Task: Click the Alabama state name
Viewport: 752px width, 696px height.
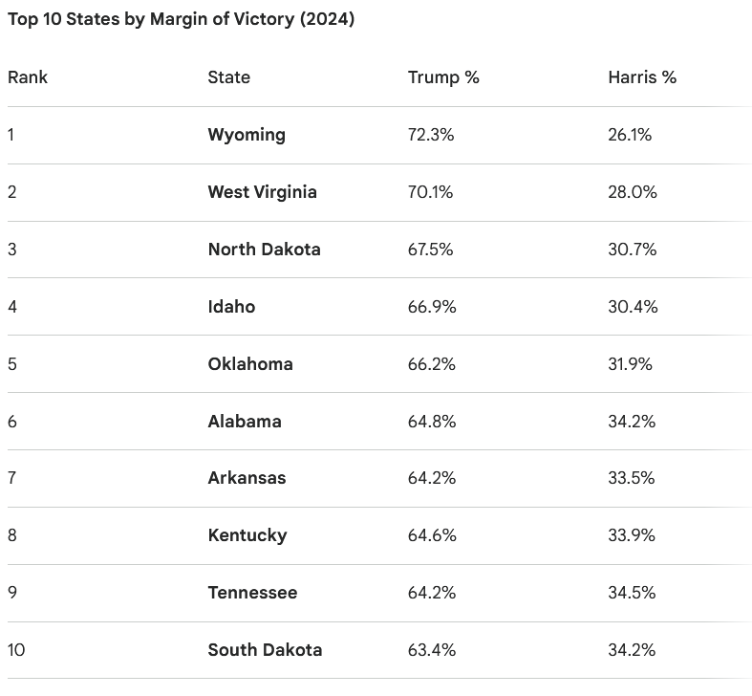Action: 245,422
